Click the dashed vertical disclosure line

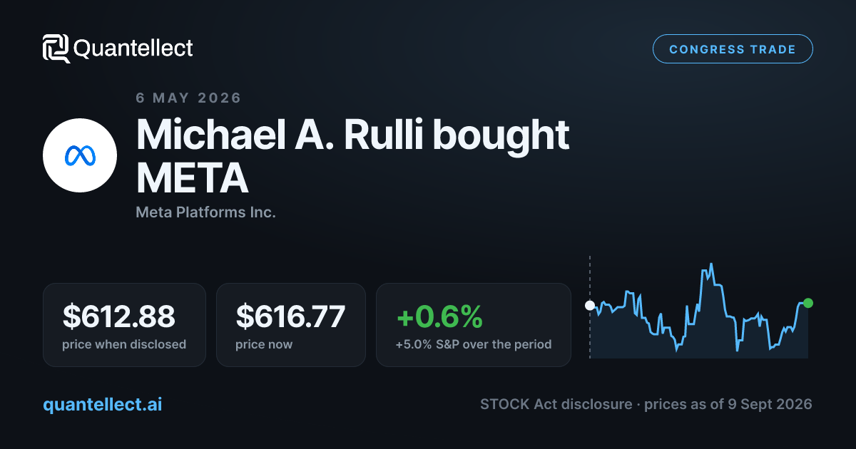pyautogui.click(x=590, y=306)
